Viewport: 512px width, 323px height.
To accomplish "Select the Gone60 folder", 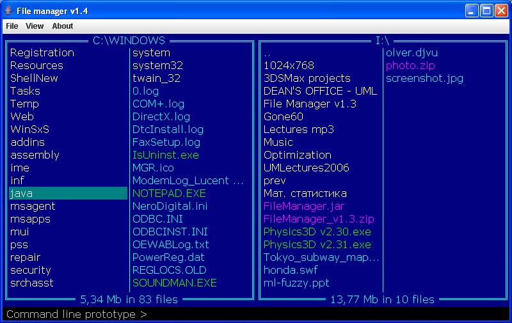I will tap(283, 116).
